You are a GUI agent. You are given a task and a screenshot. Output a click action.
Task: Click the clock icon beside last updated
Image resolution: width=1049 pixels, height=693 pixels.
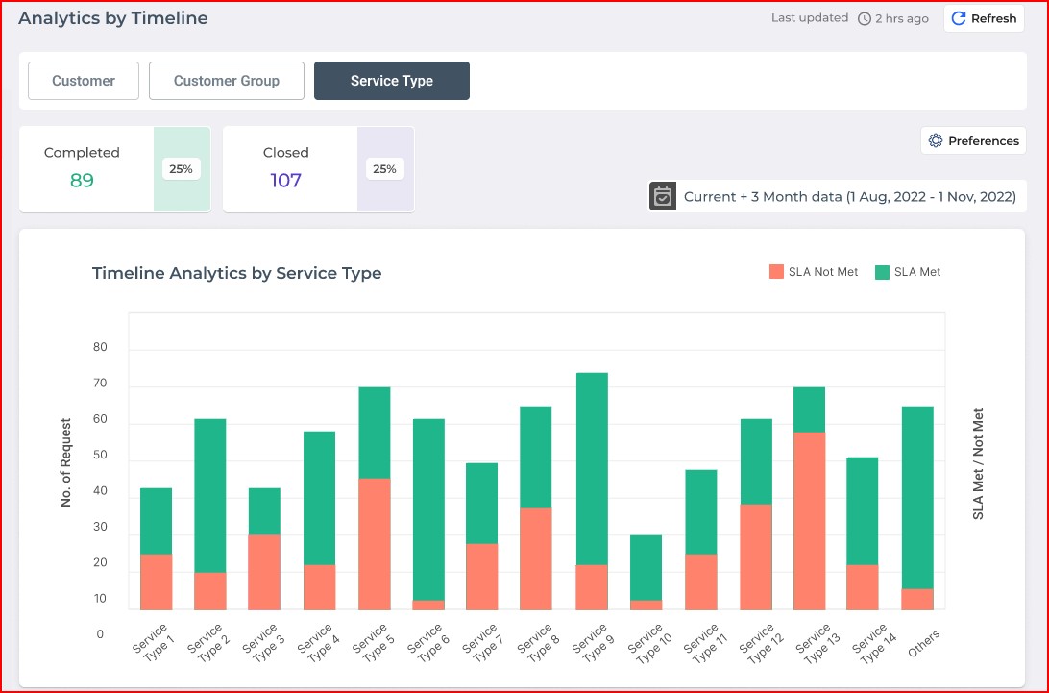click(x=865, y=19)
